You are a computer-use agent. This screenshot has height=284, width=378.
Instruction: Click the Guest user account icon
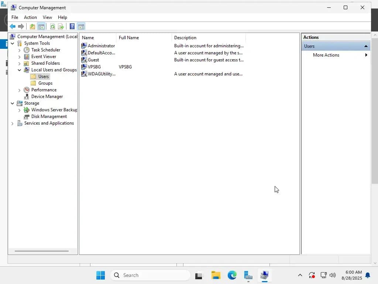[84, 60]
